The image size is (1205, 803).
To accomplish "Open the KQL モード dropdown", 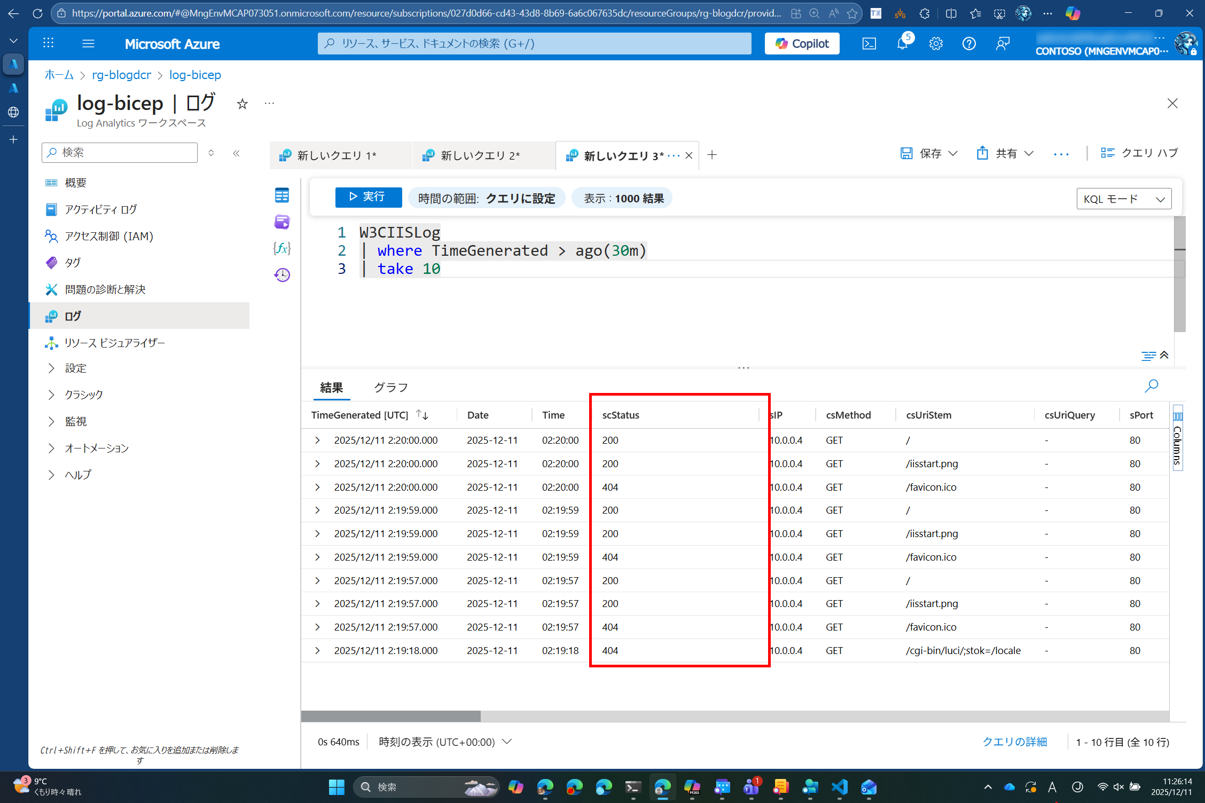I will click(x=1124, y=199).
